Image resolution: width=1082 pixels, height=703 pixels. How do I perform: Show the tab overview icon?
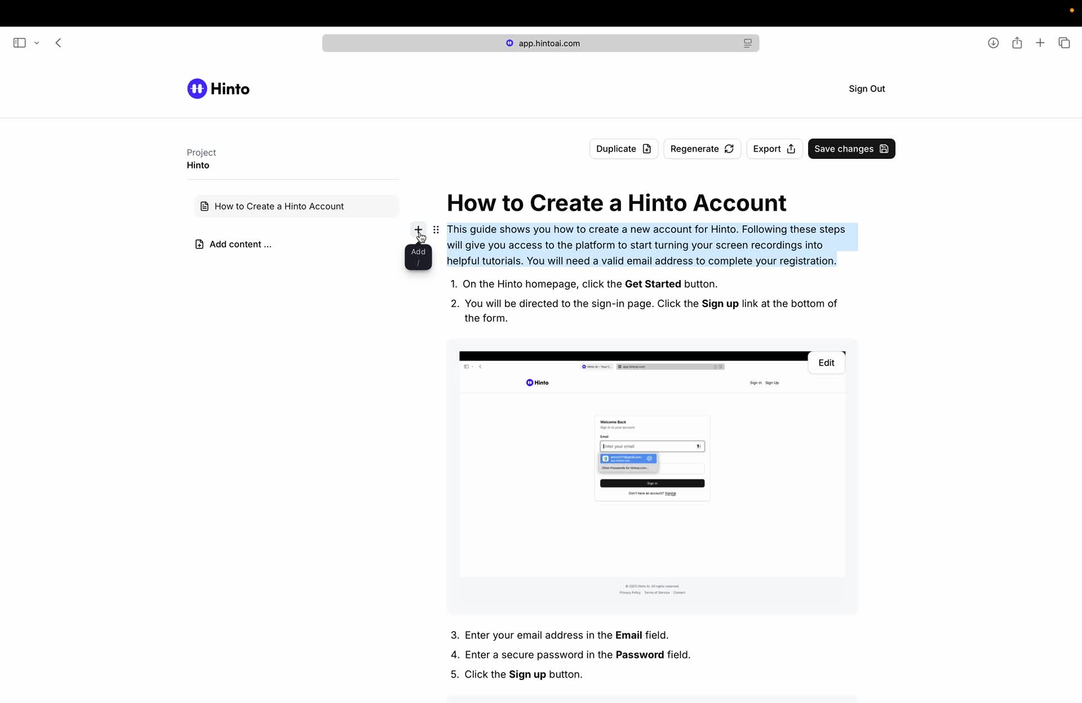(x=1064, y=43)
